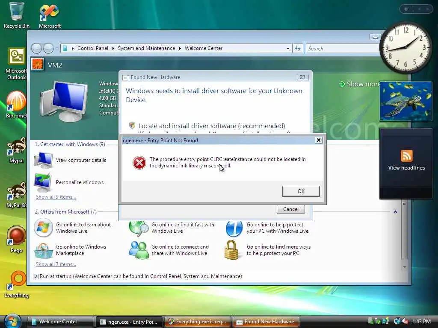Select Welcome Center in the address breadcrumb

[204, 48]
